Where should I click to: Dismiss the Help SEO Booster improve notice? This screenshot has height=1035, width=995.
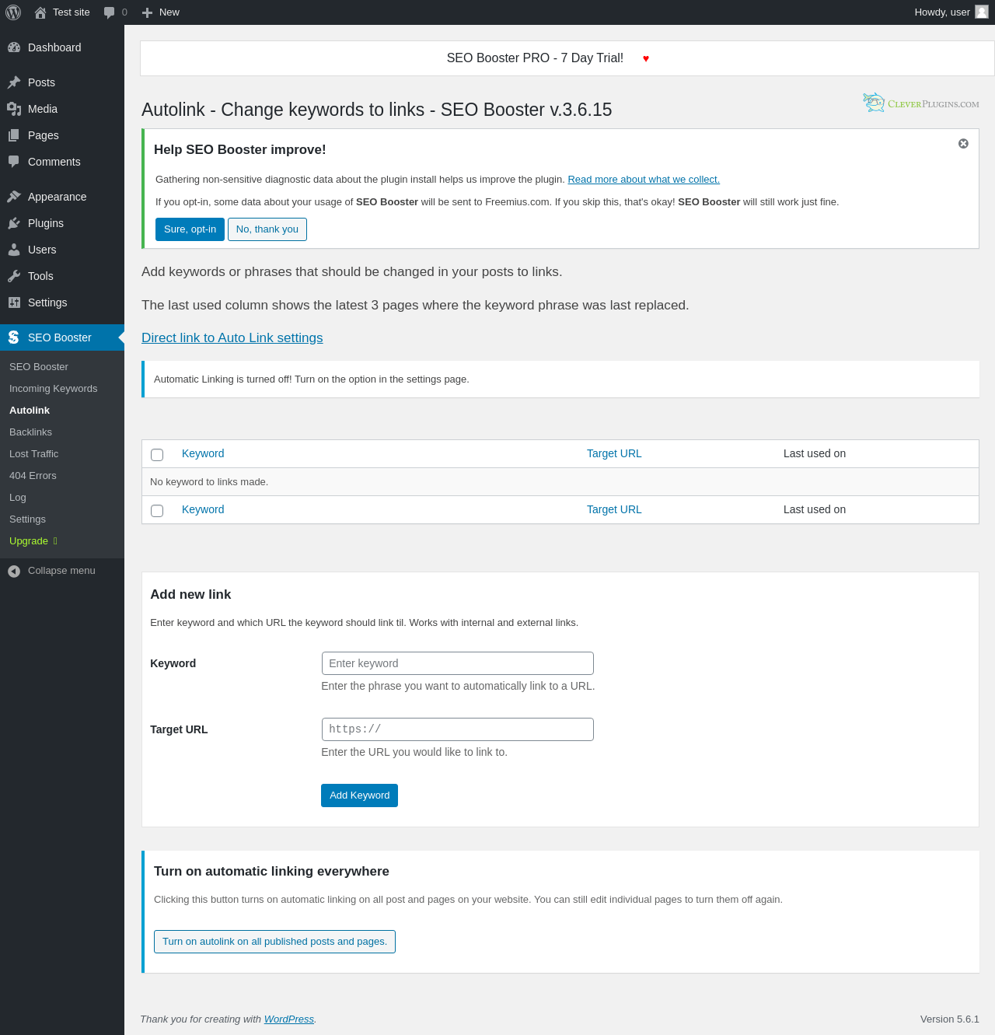(x=963, y=144)
